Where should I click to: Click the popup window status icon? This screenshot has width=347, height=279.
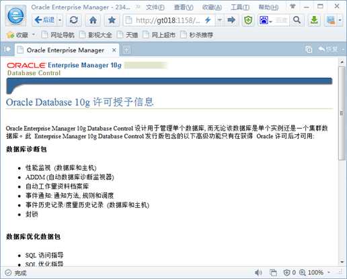tap(273, 272)
